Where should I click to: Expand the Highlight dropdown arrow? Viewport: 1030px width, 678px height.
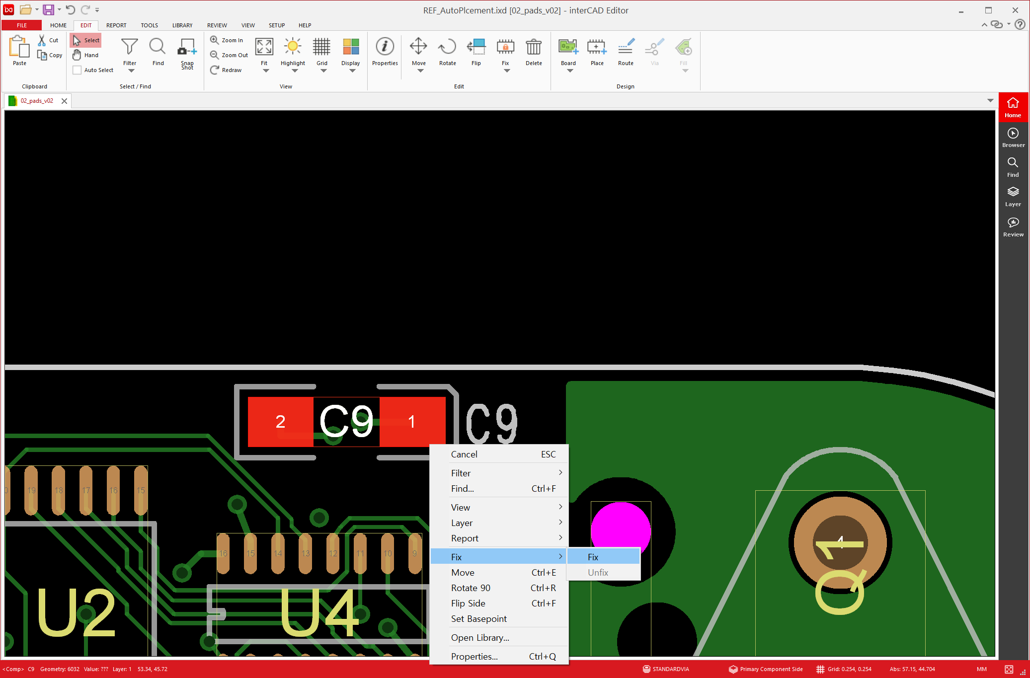294,71
